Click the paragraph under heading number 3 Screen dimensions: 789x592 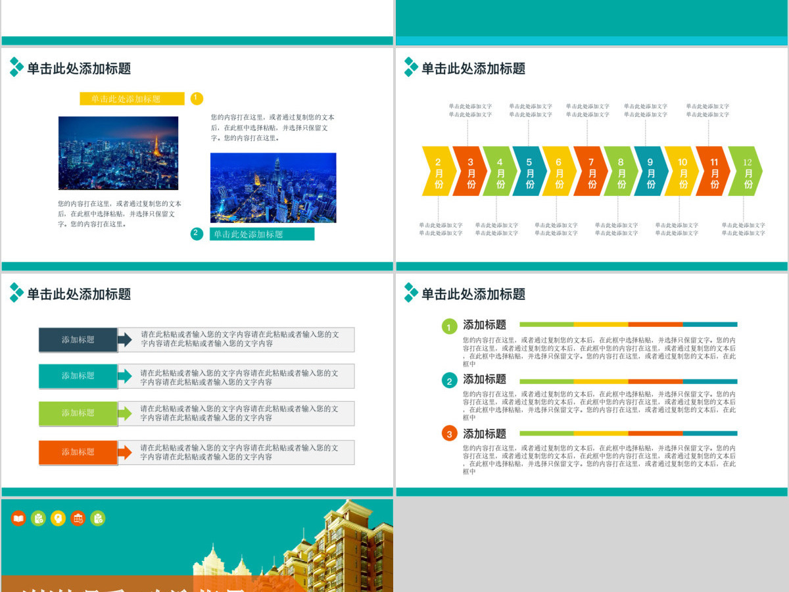(x=599, y=460)
